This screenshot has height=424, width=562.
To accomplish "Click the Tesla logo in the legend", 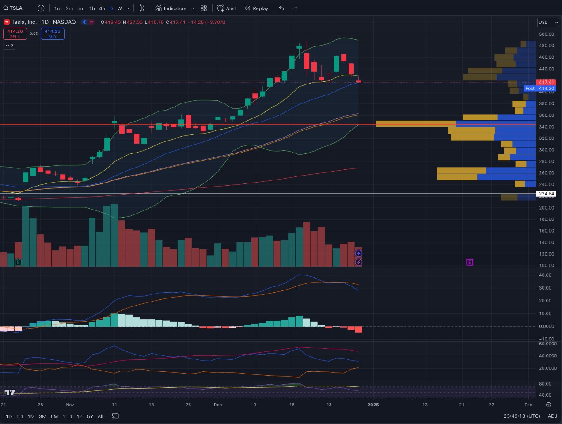I will [7, 22].
